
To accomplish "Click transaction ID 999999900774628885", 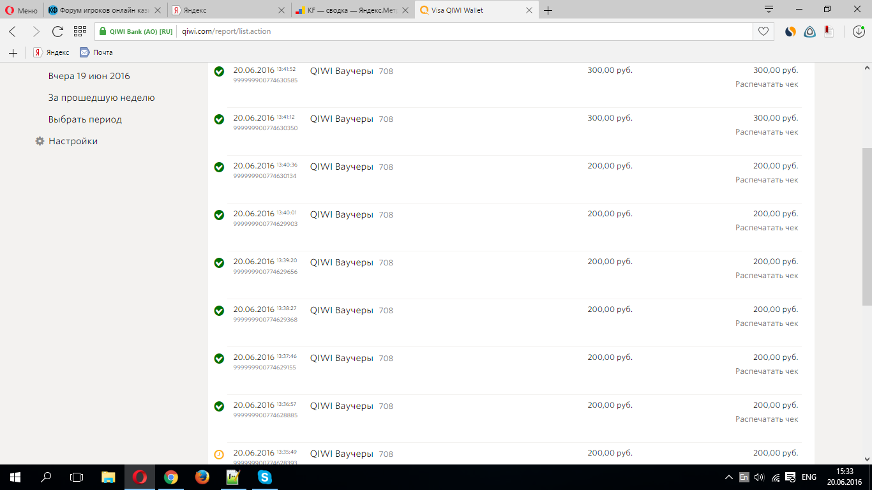I will click(x=266, y=415).
